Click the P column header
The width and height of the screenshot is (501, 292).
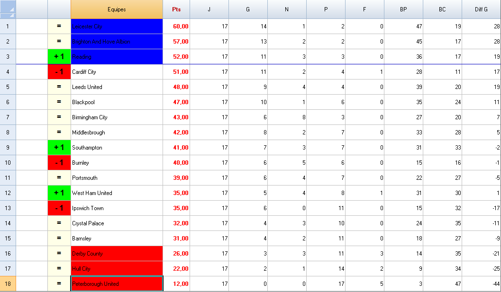(x=326, y=9)
